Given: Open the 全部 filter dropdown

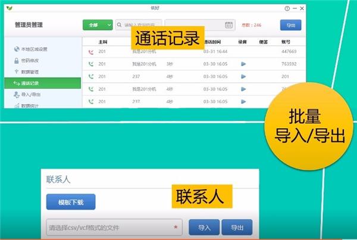Looking at the screenshot, I should tap(98, 25).
